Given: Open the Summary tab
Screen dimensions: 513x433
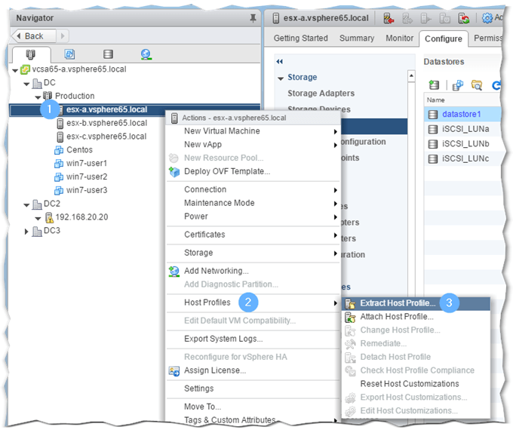Looking at the screenshot, I should 357,38.
